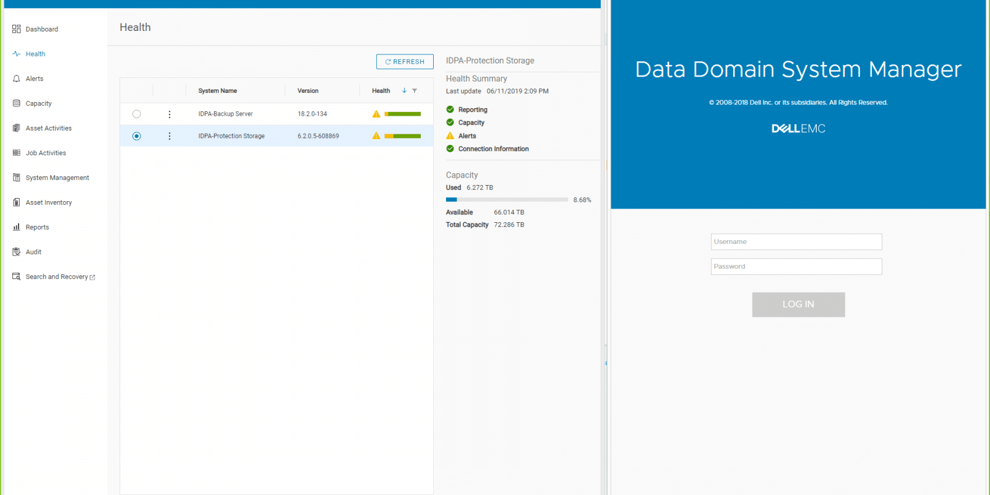Click the REFRESH button
Image resolution: width=990 pixels, height=495 pixels.
point(405,62)
